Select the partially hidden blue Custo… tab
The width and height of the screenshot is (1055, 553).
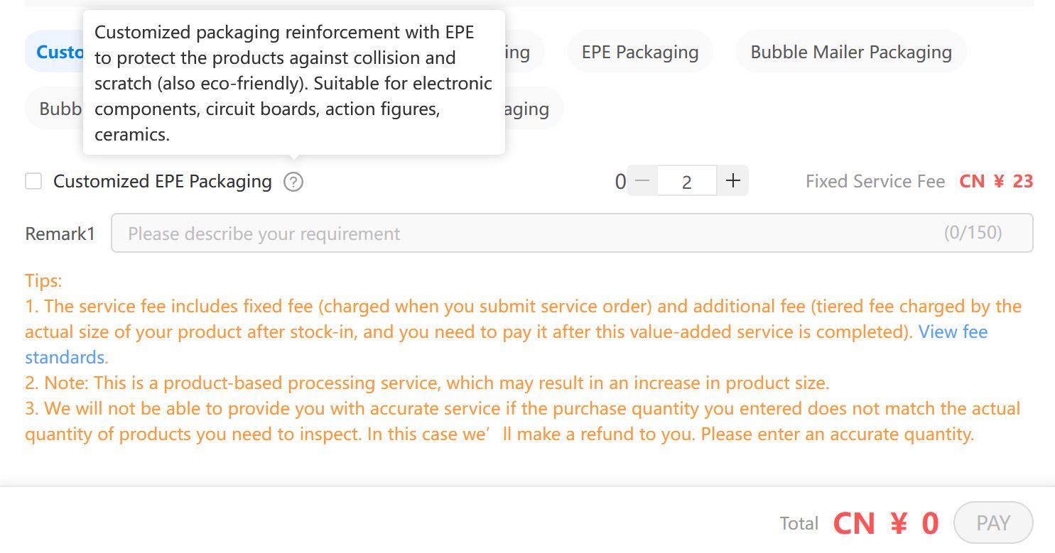click(54, 52)
